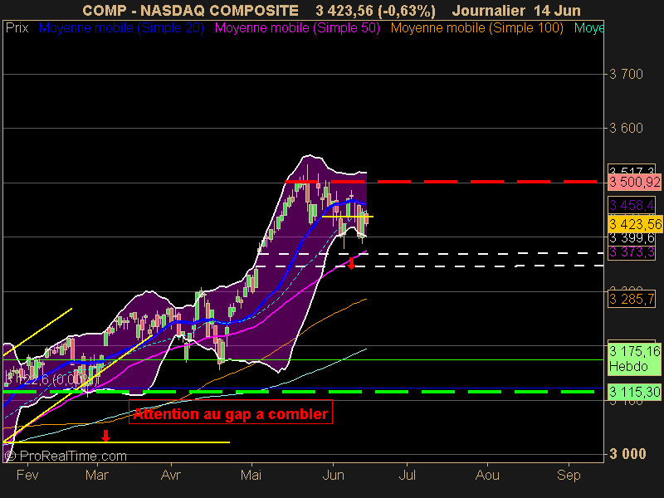Viewport: 664px width, 498px height.
Task: Select the Moyenne mobile (Simple 20) legend entry
Action: coord(121,28)
